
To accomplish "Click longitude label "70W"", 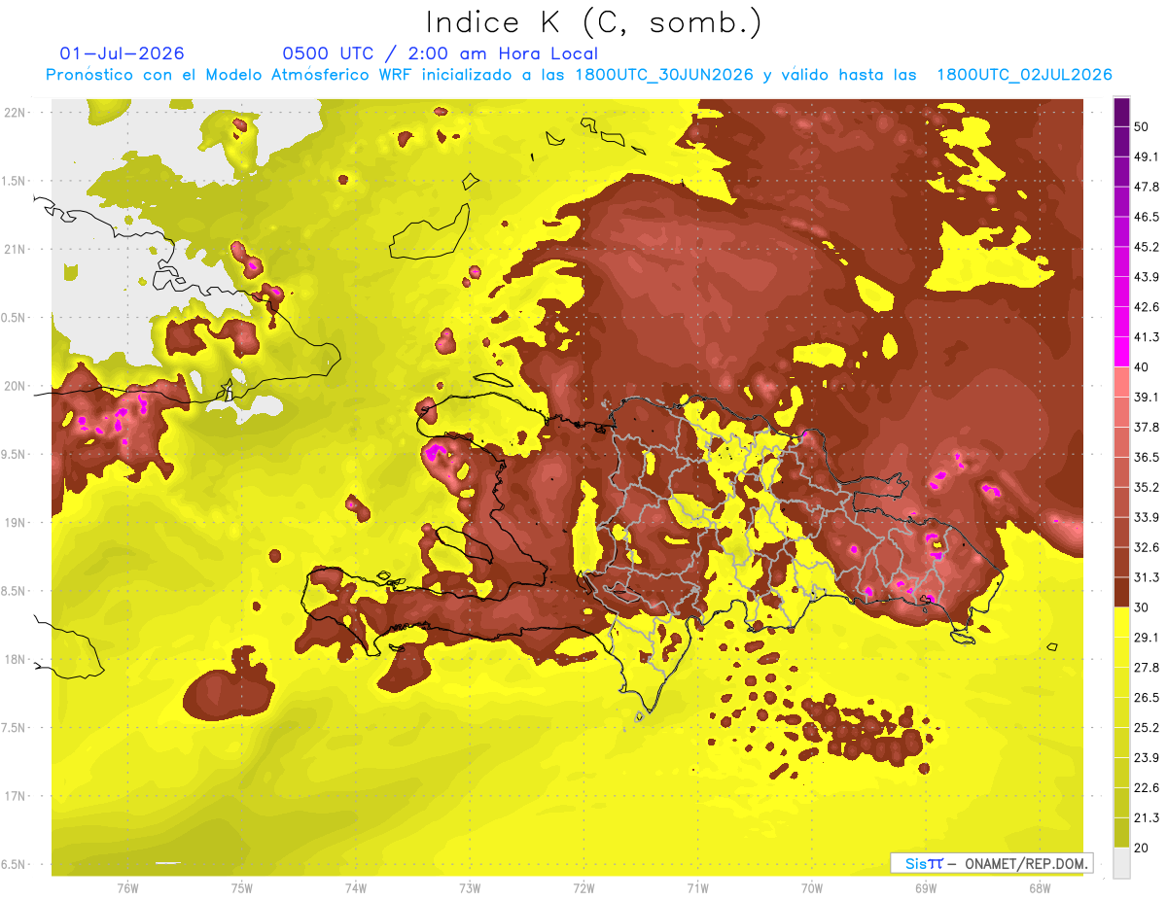I will [x=811, y=888].
